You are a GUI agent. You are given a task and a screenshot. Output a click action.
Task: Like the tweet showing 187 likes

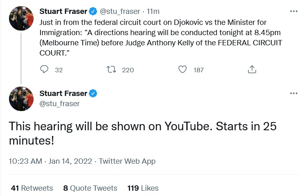[182, 70]
